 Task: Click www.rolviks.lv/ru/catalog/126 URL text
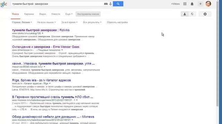26,33
